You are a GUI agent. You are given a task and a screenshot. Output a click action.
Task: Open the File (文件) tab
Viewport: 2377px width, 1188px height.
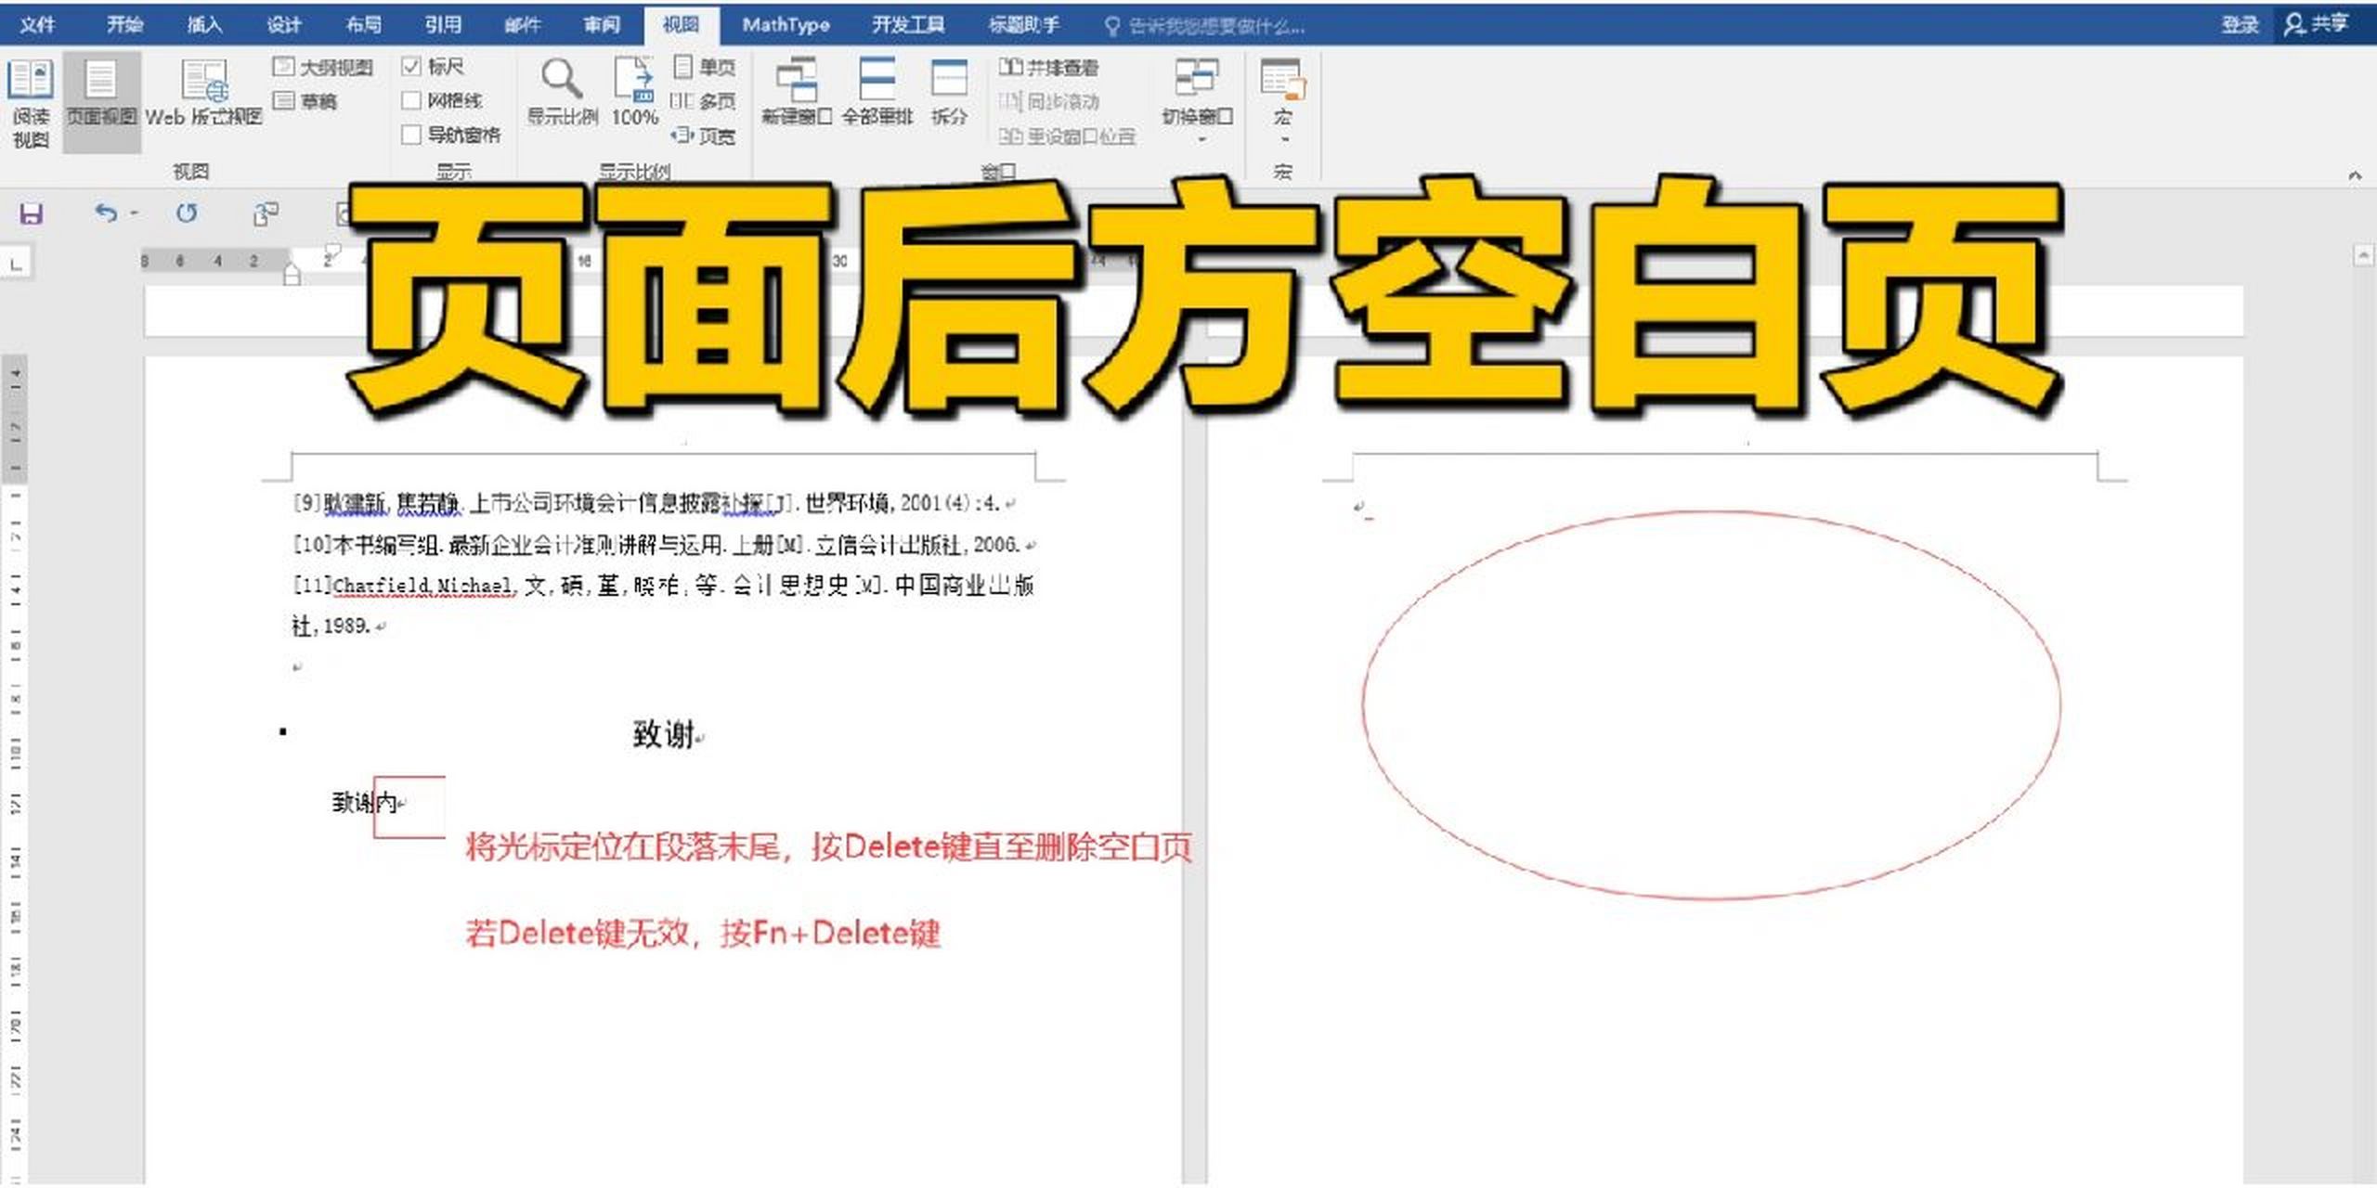(37, 24)
